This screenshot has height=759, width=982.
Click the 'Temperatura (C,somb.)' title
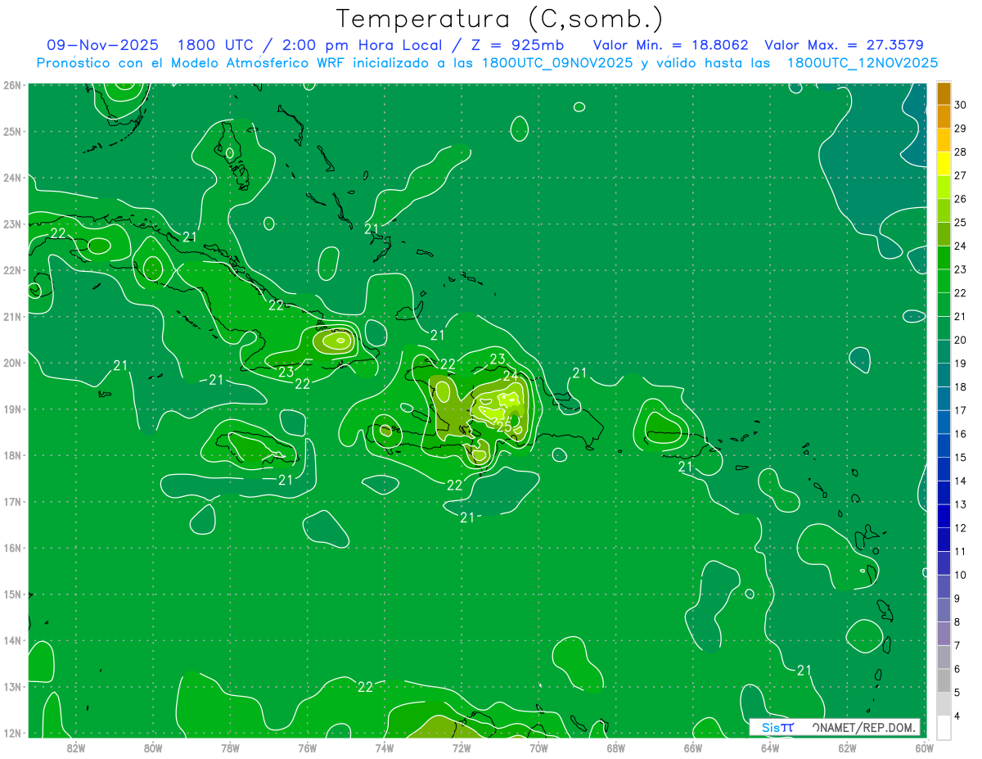[500, 19]
